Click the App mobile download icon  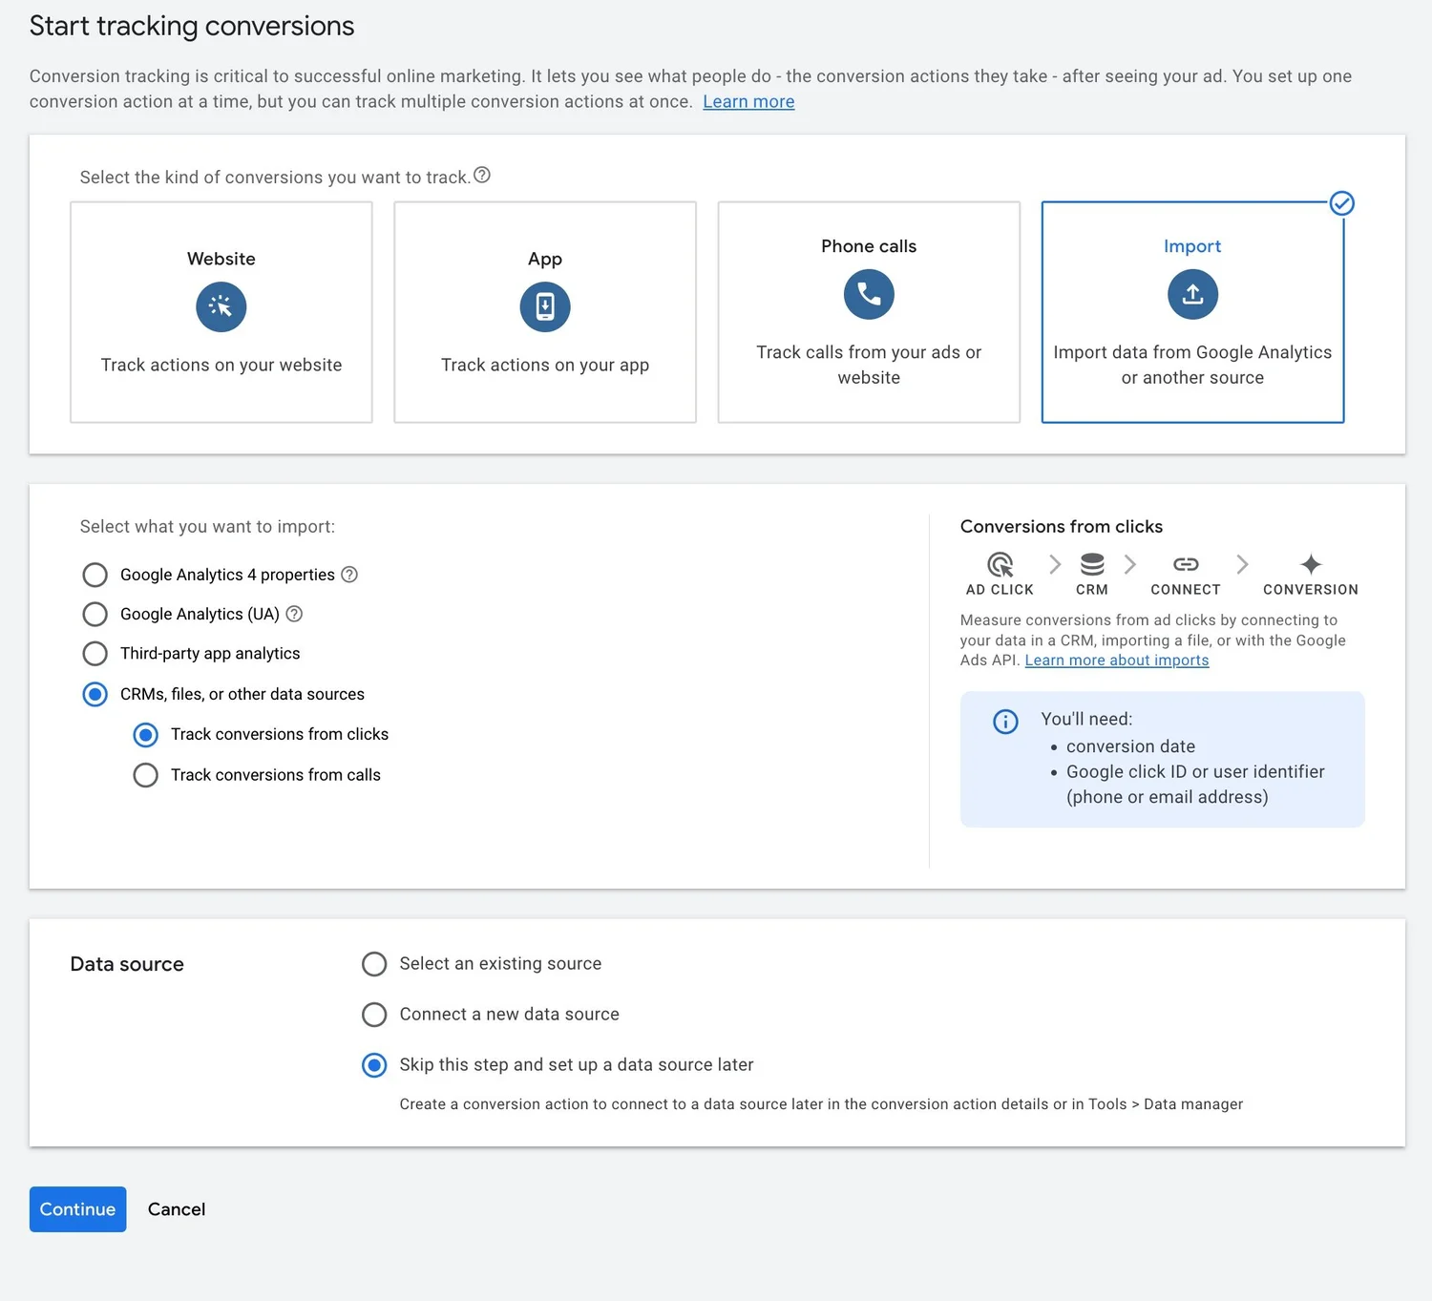point(544,307)
